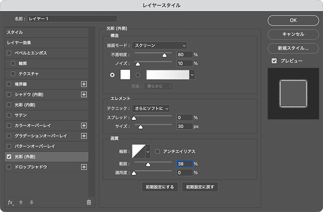Click the trash delete effect icon
323x212 pixels.
[x=89, y=202]
